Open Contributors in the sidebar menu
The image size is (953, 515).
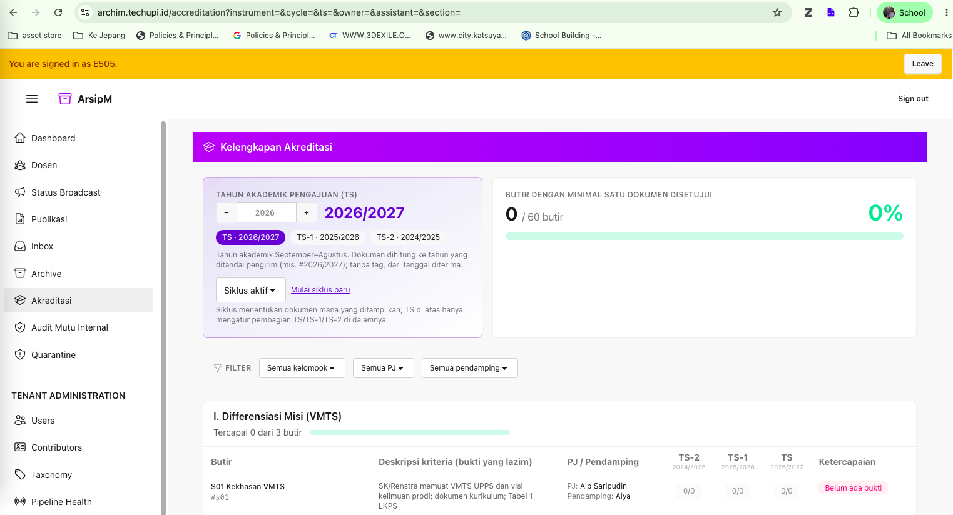click(79, 447)
